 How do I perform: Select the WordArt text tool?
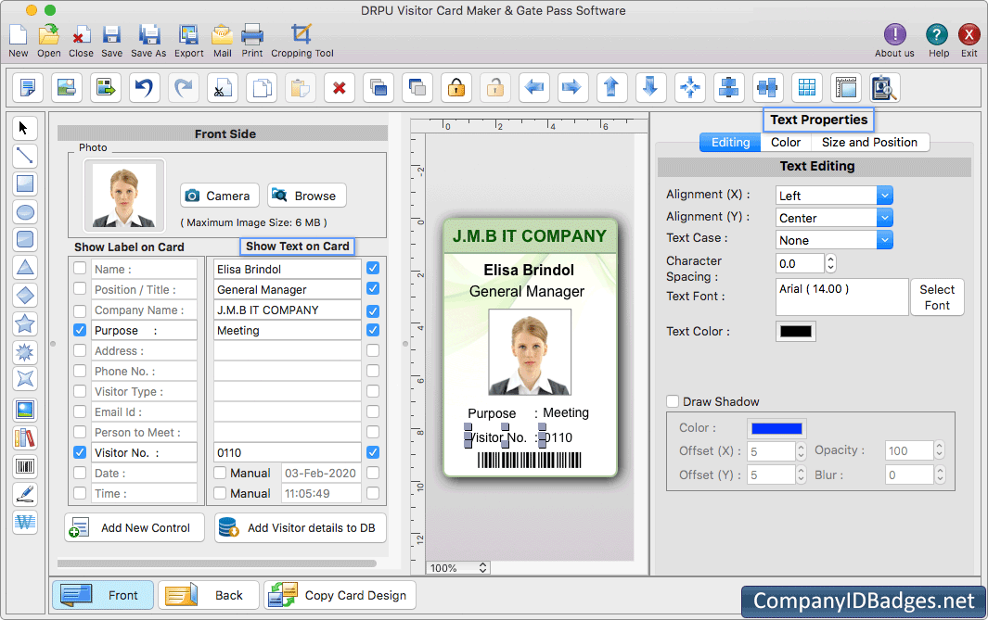(x=24, y=523)
